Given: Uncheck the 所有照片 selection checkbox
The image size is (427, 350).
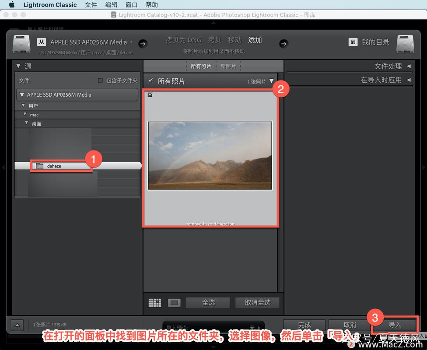Looking at the screenshot, I should [150, 80].
